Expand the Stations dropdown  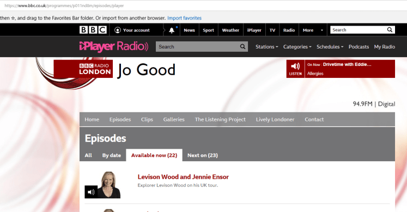click(266, 47)
